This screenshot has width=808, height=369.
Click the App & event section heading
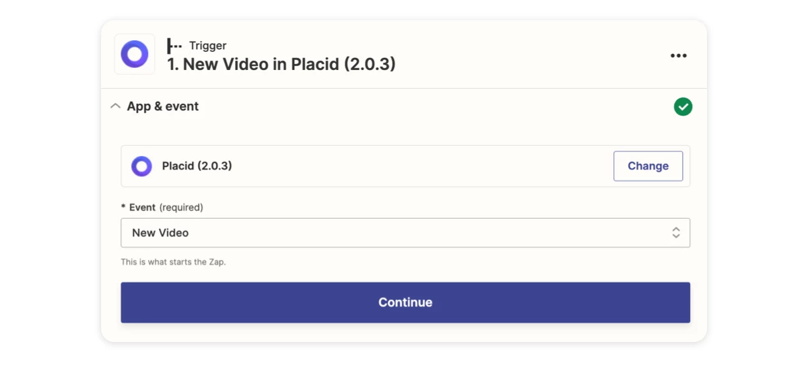(163, 106)
